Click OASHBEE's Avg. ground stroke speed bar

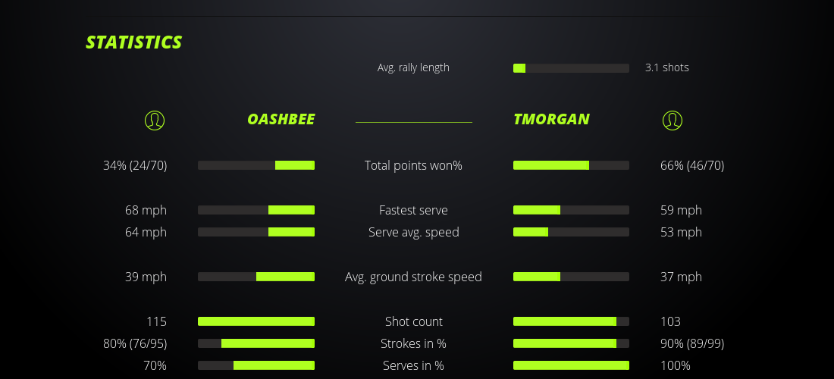pyautogui.click(x=256, y=277)
